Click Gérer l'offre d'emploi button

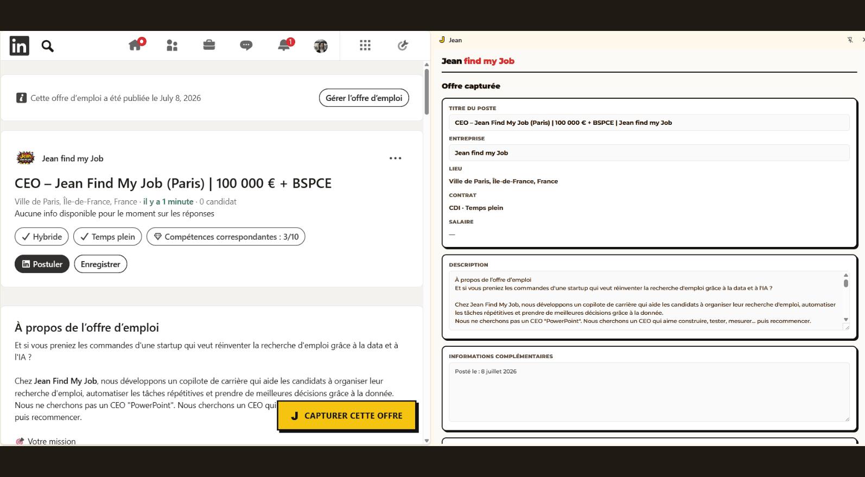[364, 98]
